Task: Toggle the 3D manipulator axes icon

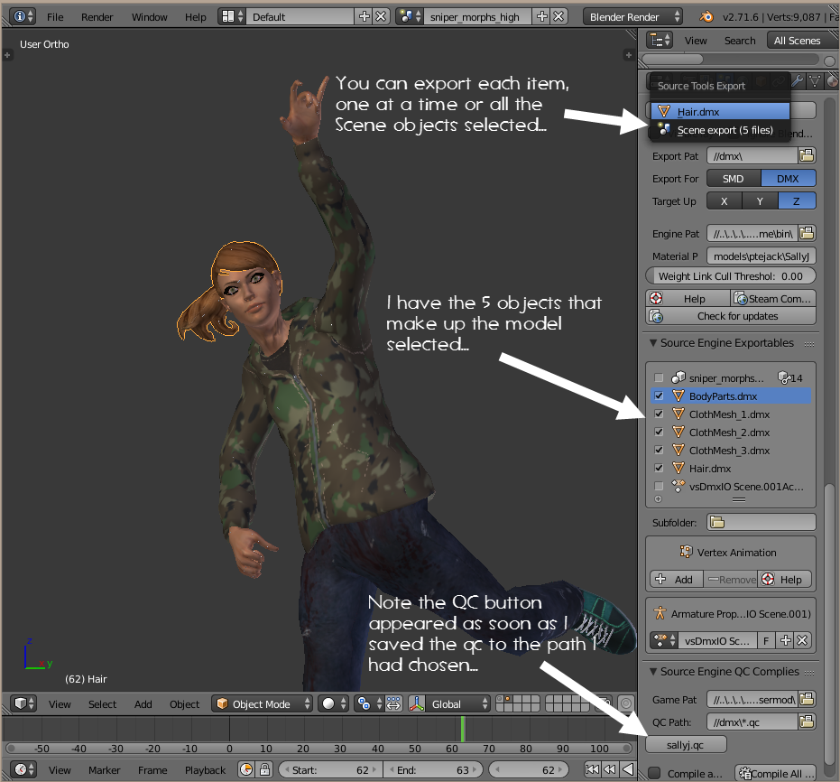Action: [418, 704]
